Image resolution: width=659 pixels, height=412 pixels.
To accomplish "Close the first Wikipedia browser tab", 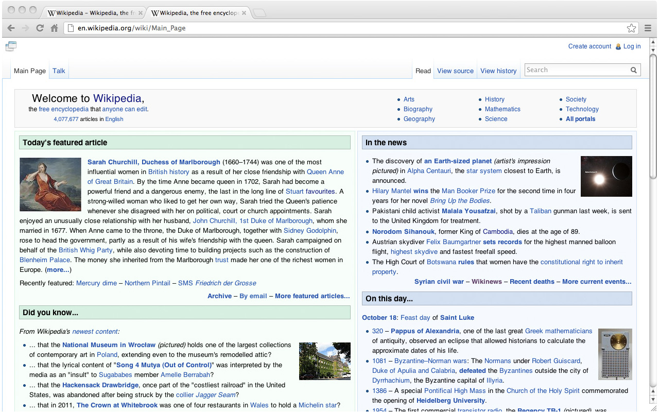I will [x=141, y=13].
